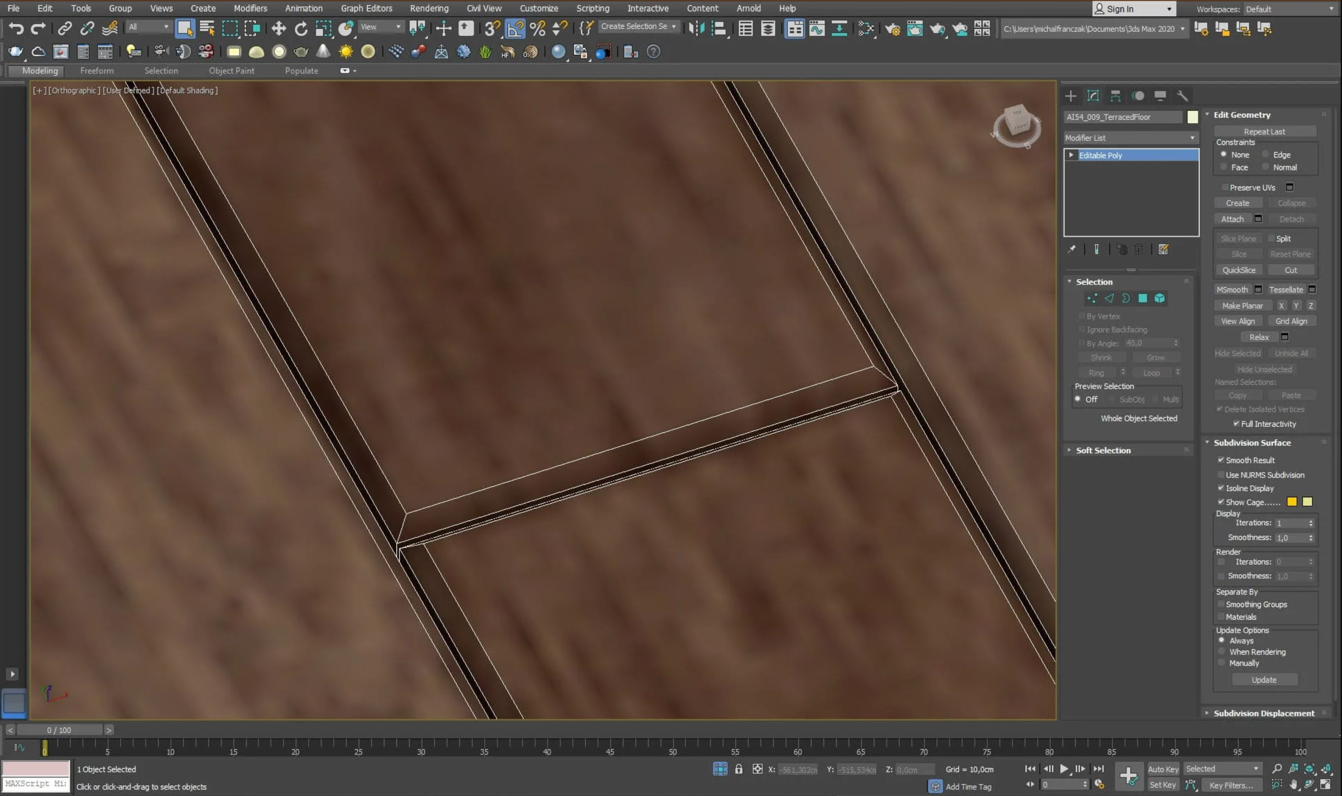This screenshot has height=796, width=1342.
Task: Click the Attach button
Action: point(1232,219)
